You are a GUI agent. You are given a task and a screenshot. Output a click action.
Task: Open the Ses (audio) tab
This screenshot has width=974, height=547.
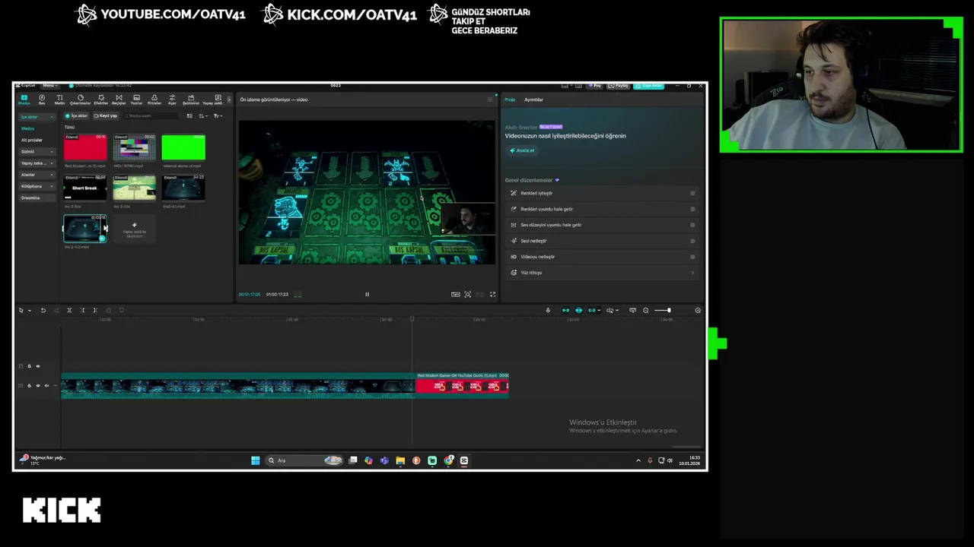(x=42, y=99)
